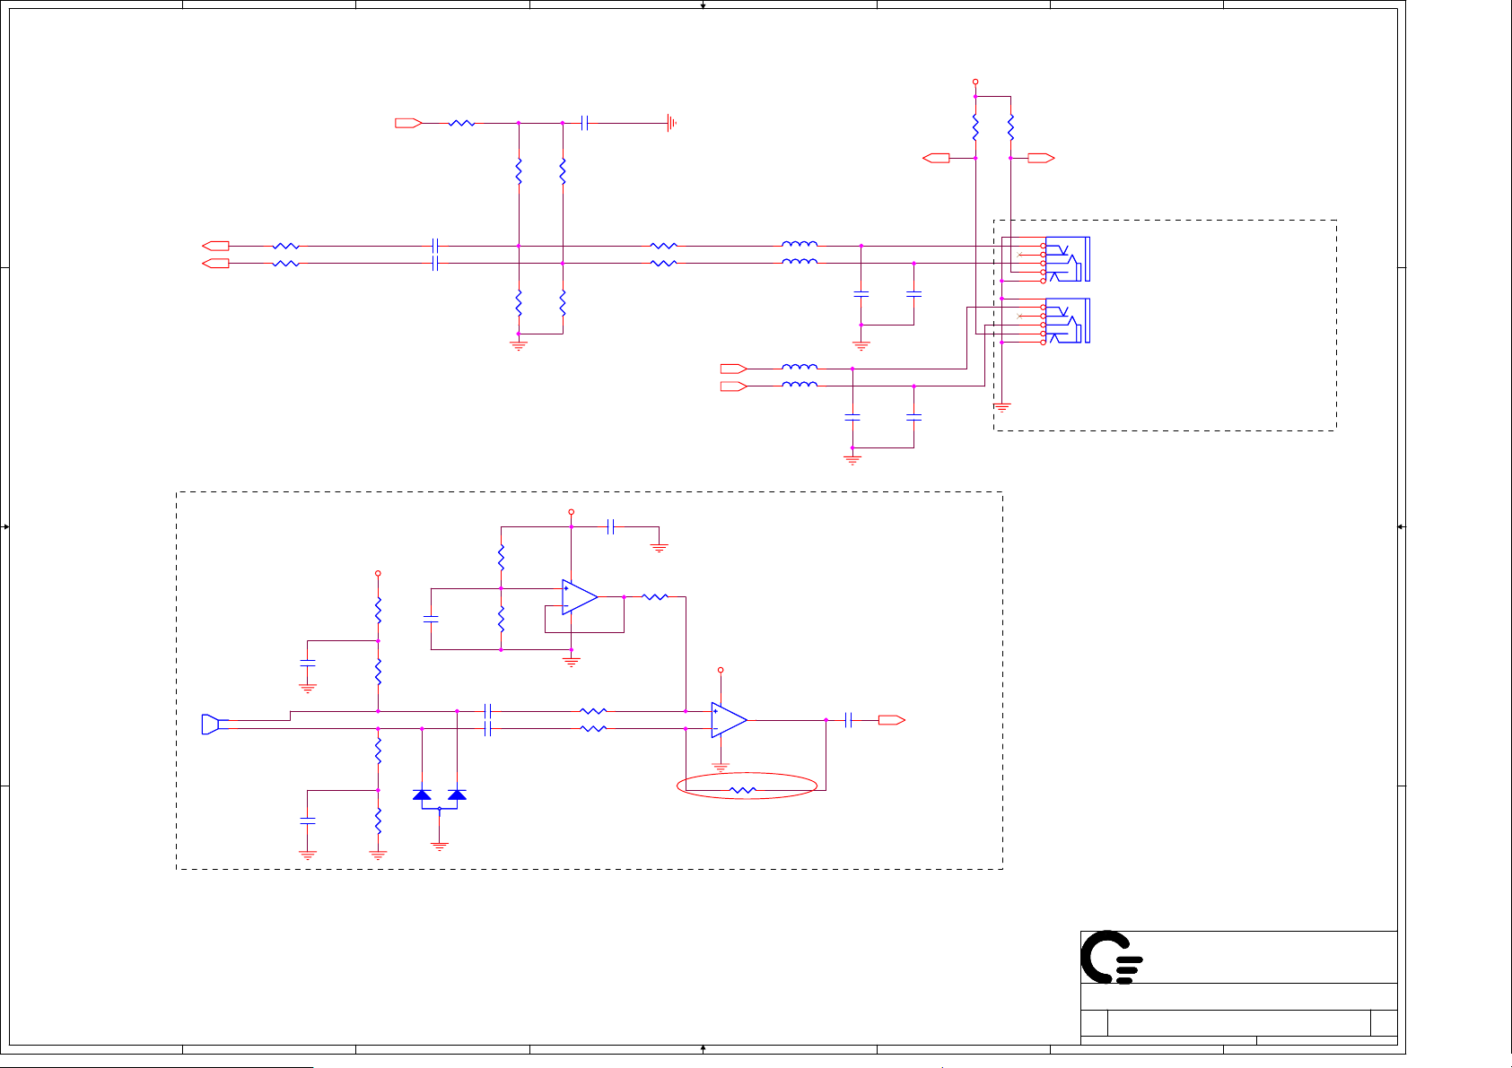
Task: Select the ground symbol below the diode pair
Action: (440, 845)
